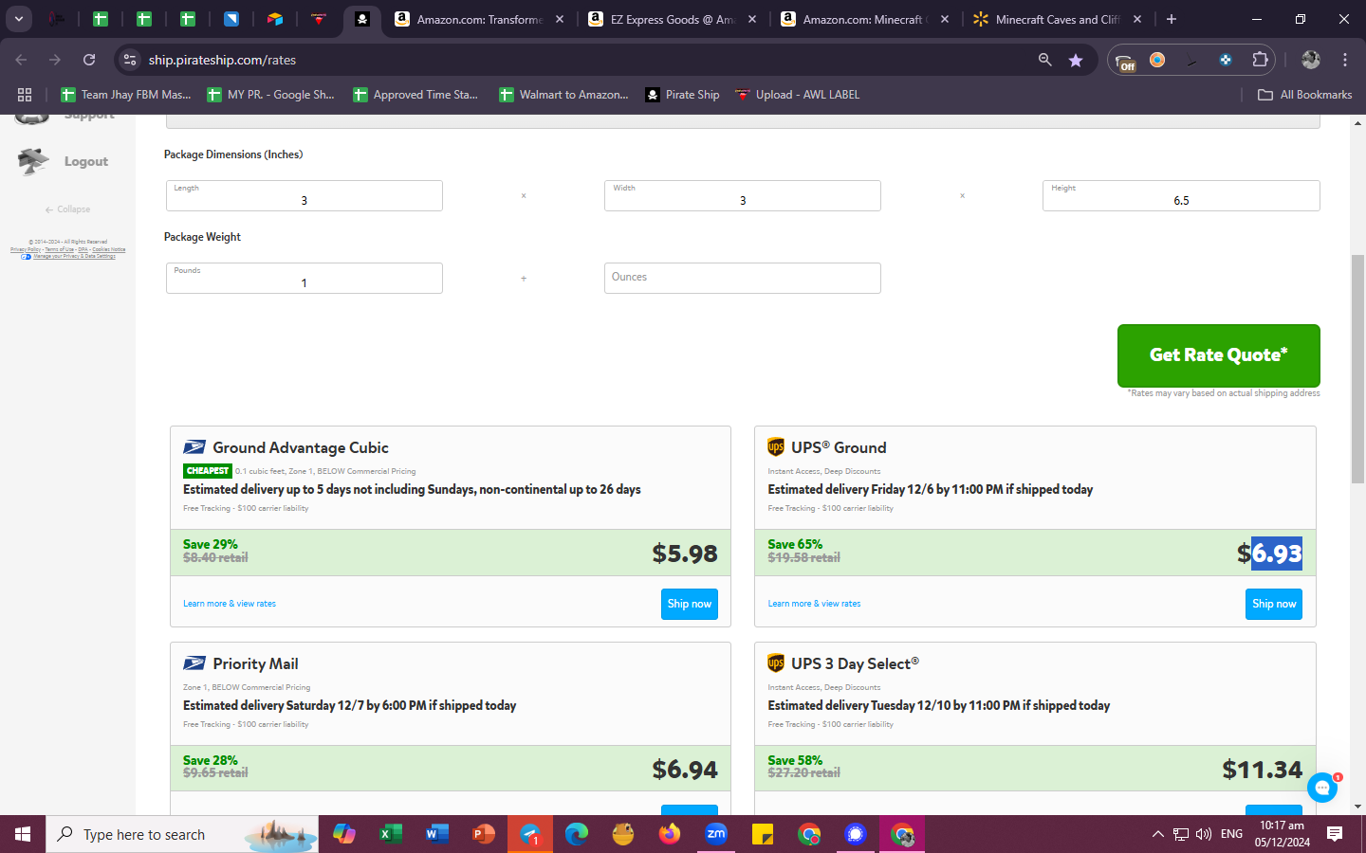Select the $11.34 UPS 3 Day Select price
Viewport: 1366px width, 853px height.
pos(1263,770)
